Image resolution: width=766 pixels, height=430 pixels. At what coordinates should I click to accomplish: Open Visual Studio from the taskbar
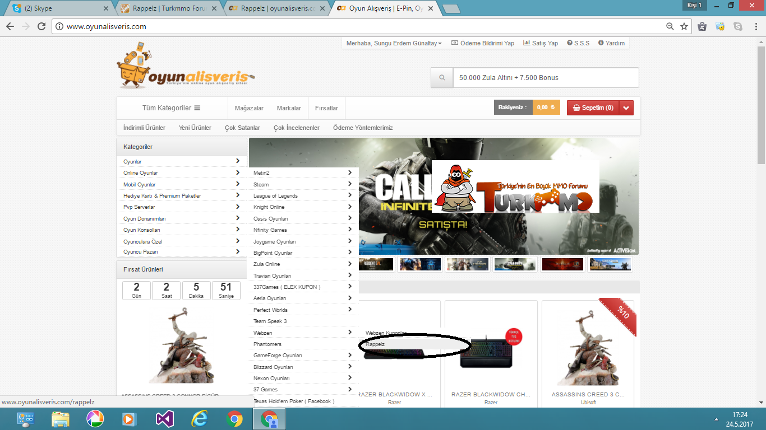pyautogui.click(x=165, y=419)
